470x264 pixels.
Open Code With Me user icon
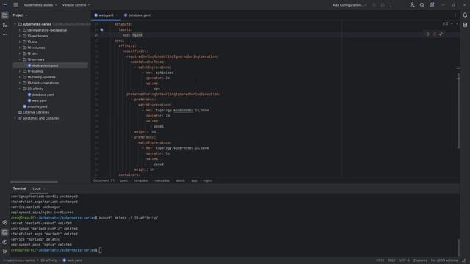click(412, 5)
